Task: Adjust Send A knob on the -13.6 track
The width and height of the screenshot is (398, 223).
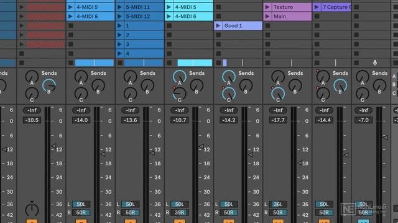Action: [x=130, y=76]
